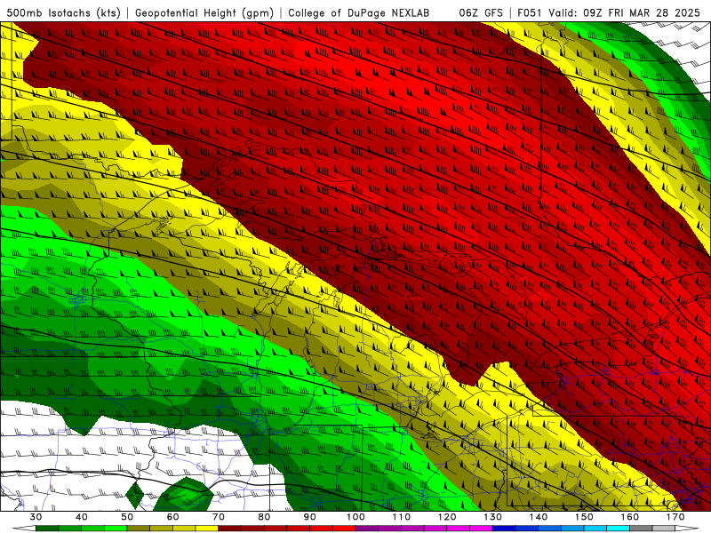Image resolution: width=711 pixels, height=533 pixels.
Task: Click the 'College of DuPage NEXLAB' text
Action: point(358,13)
